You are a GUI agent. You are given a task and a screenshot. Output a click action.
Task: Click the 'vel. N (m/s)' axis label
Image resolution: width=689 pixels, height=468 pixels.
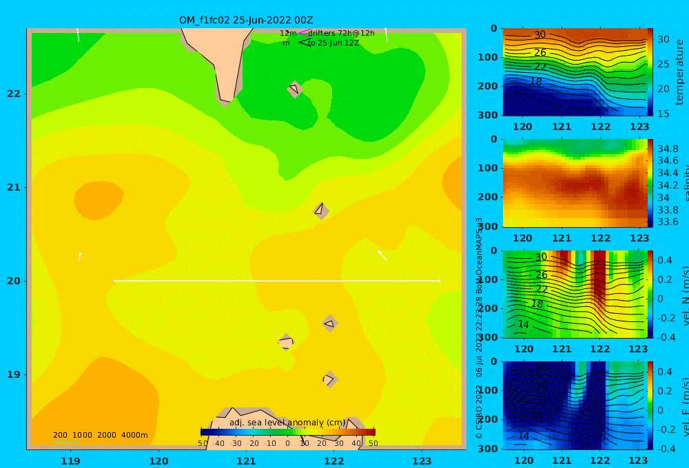pyautogui.click(x=686, y=295)
